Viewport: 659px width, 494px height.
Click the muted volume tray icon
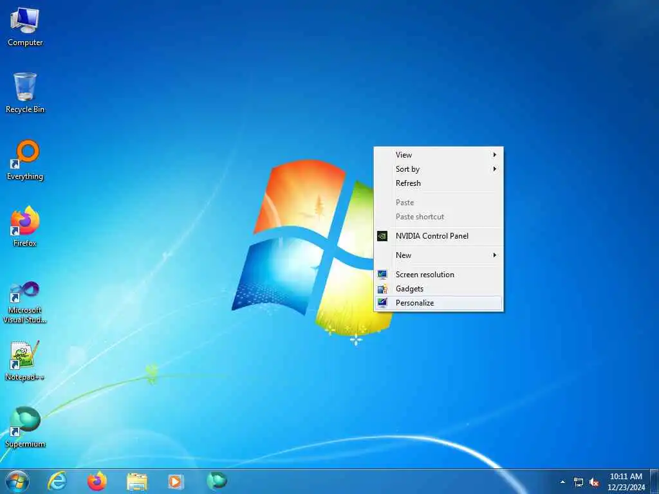tap(593, 482)
